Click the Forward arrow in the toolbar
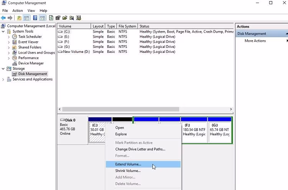The width and height of the screenshot is (288, 190). coord(10,18)
